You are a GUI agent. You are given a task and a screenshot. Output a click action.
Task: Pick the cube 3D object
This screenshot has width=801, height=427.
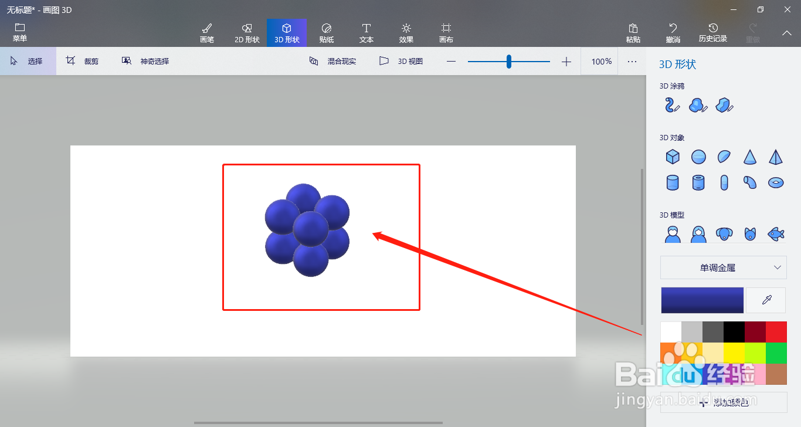(x=673, y=157)
